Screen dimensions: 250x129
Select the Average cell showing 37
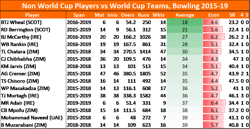pos(185,103)
